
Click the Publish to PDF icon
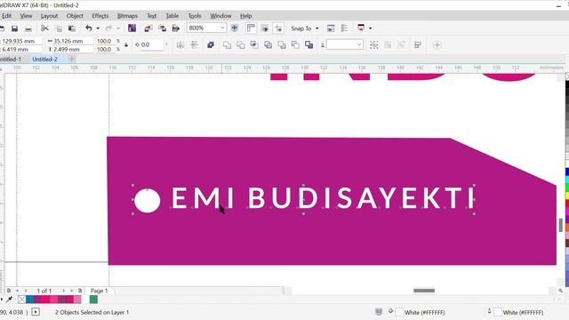coord(176,28)
